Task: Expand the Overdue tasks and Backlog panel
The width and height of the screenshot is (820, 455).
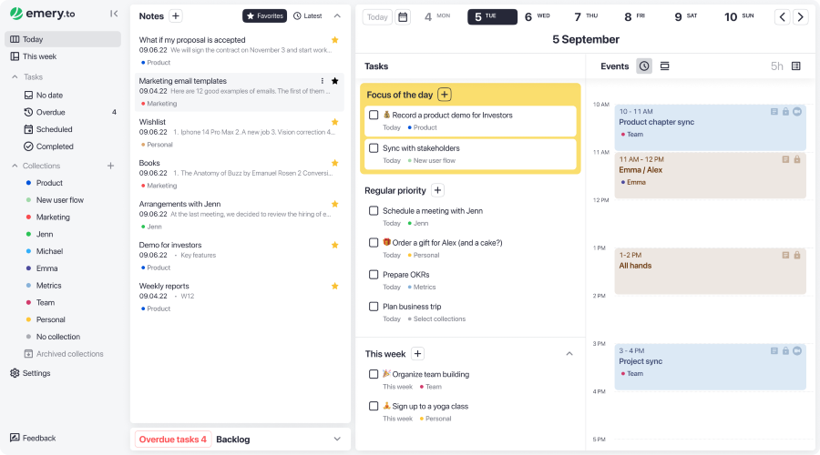Action: pyautogui.click(x=337, y=439)
